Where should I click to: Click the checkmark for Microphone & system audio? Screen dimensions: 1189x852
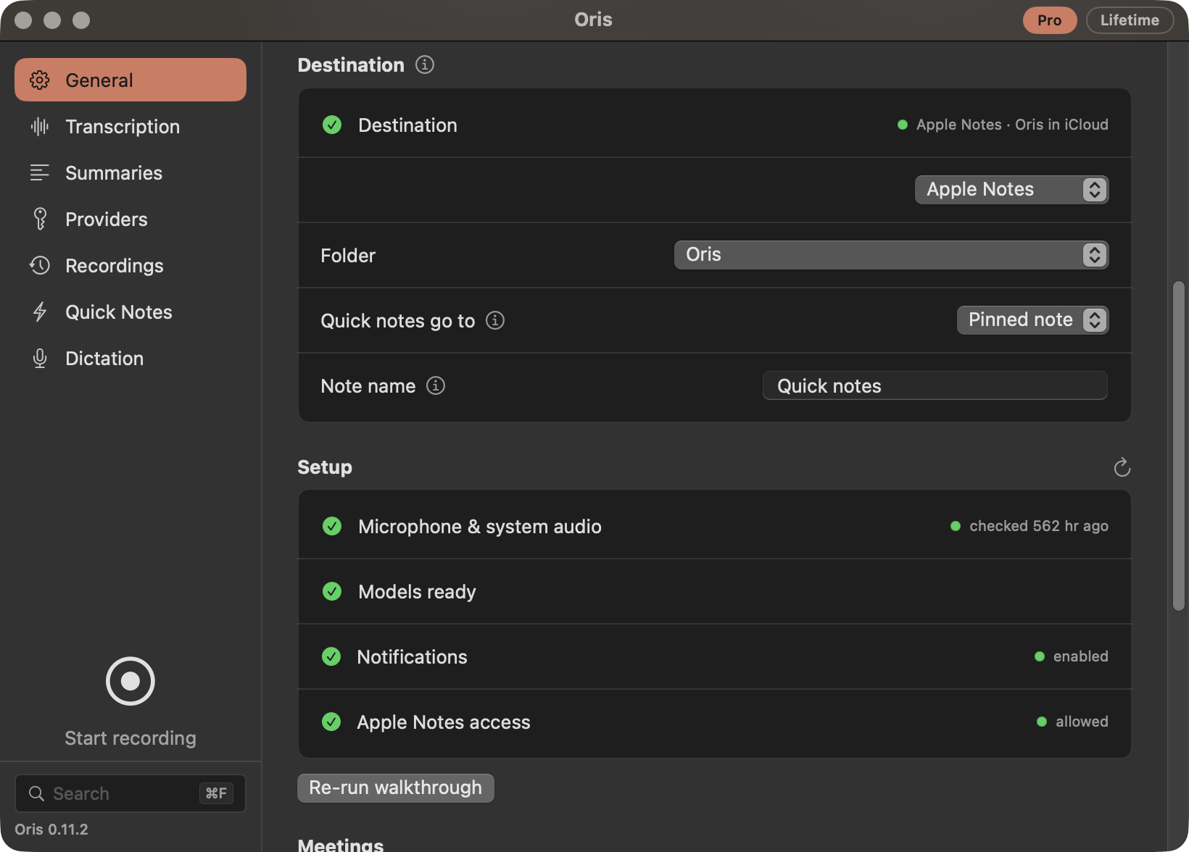click(x=332, y=526)
